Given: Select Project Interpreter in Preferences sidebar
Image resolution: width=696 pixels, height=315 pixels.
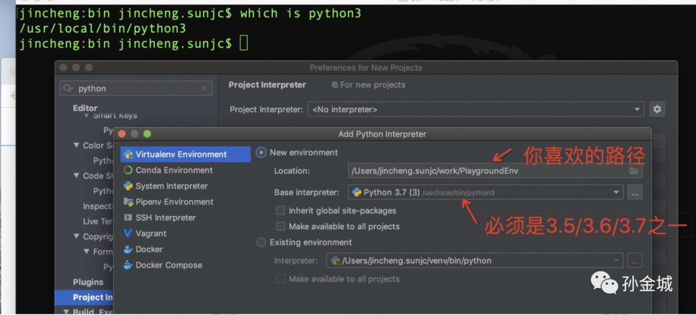Looking at the screenshot, I should click(84, 297).
